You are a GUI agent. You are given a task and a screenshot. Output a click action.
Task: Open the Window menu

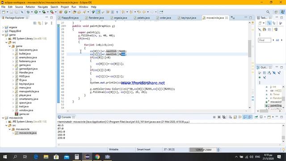[x=84, y=7]
